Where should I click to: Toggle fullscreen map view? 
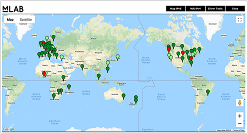point(240,20)
